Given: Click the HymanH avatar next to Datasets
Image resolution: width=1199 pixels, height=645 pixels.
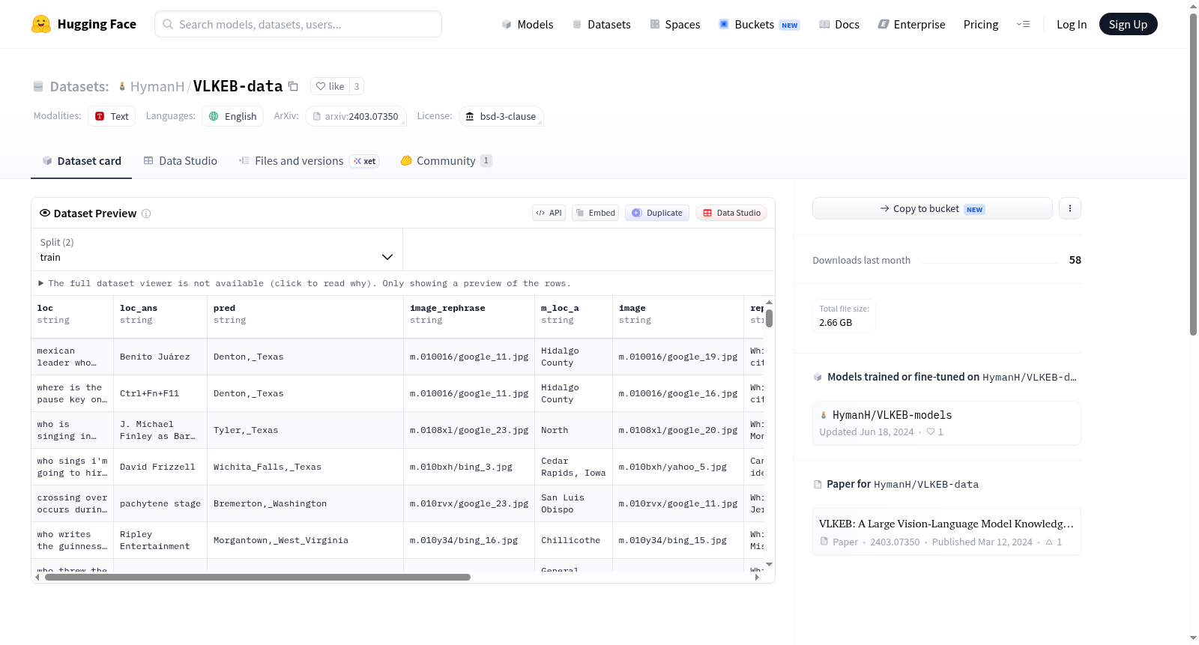Looking at the screenshot, I should coord(122,86).
